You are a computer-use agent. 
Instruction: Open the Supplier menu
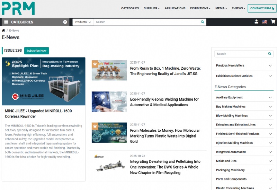(x=151, y=8)
